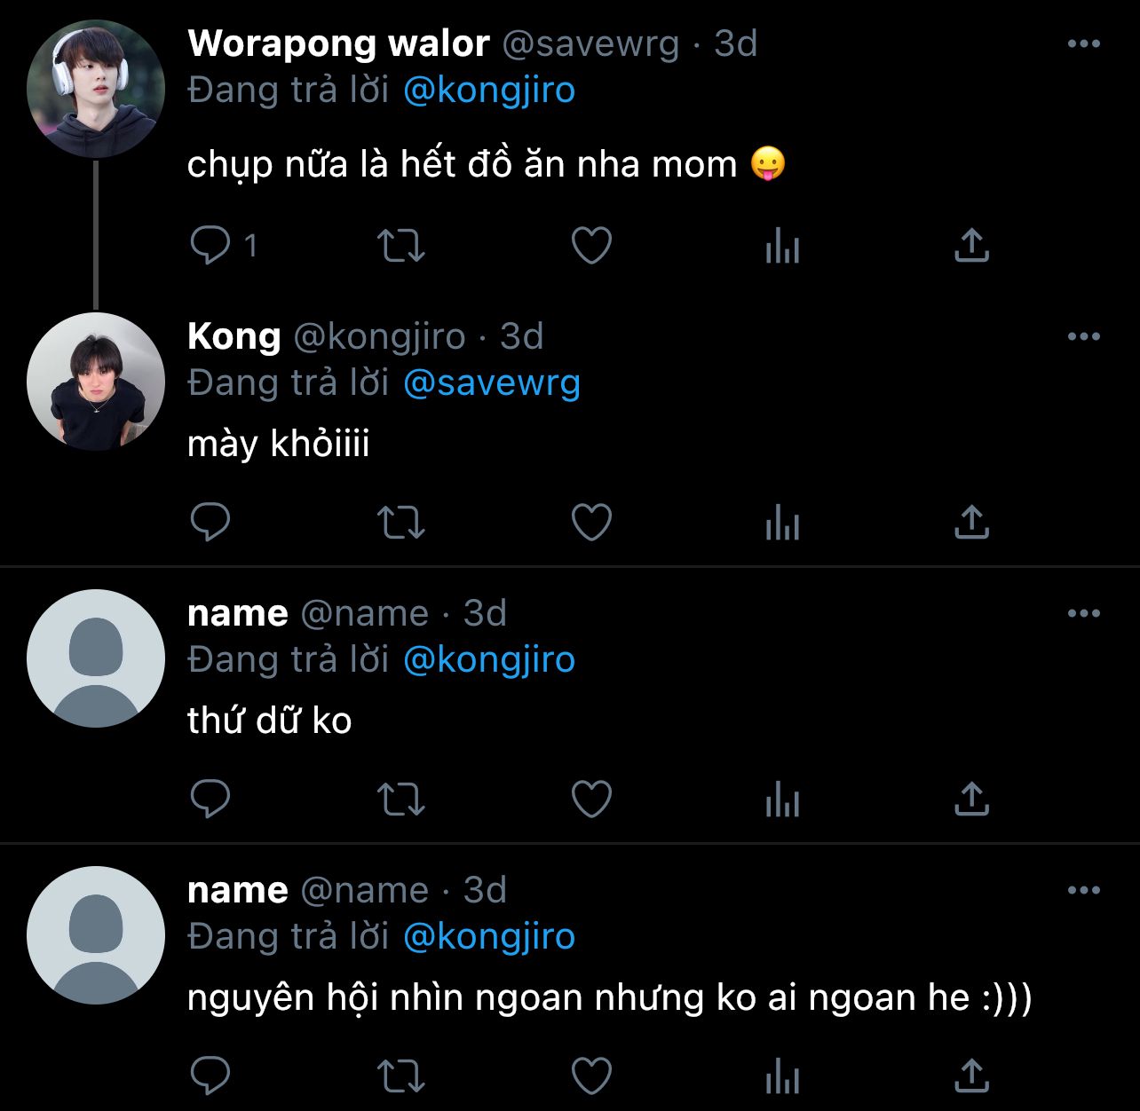View analytics on Worapong walor's tweet
The height and width of the screenshot is (1111, 1140).
(782, 246)
